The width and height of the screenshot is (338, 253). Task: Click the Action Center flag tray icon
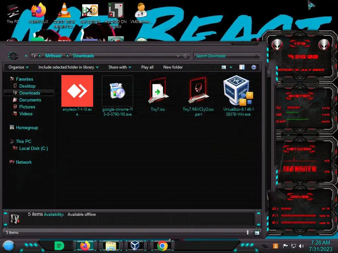[x=285, y=246]
